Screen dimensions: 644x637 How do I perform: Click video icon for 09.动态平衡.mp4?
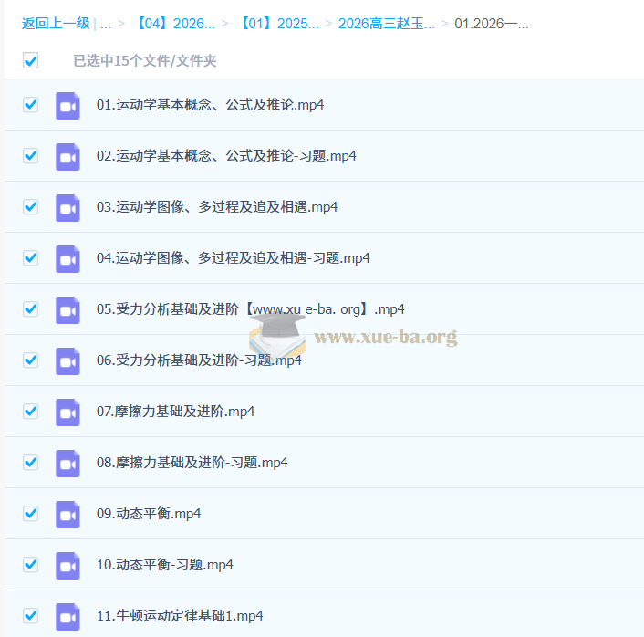(68, 514)
